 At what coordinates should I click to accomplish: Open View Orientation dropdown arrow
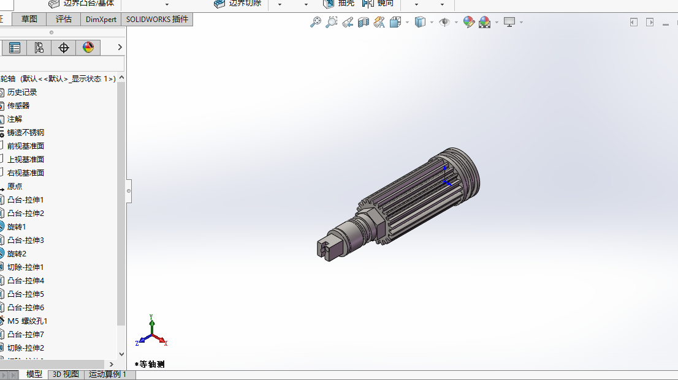407,23
